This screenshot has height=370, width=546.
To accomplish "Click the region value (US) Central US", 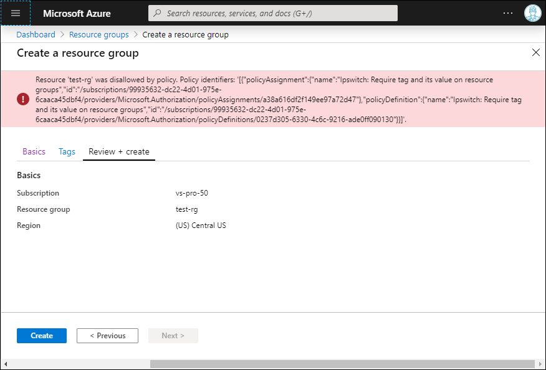I will coord(201,225).
